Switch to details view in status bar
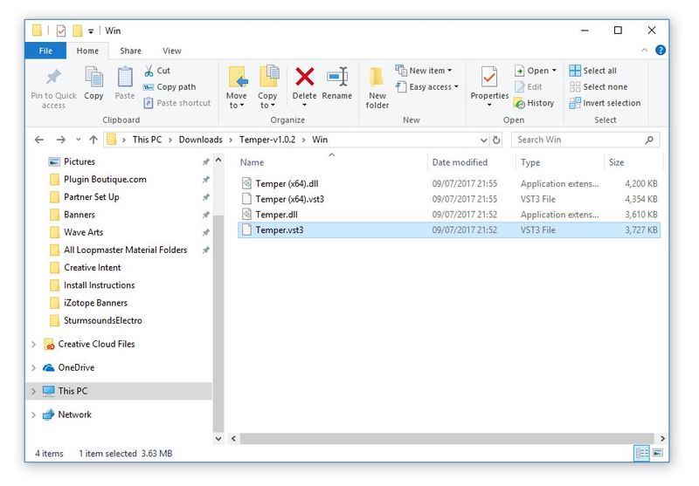This screenshot has height=486, width=699. (642, 454)
